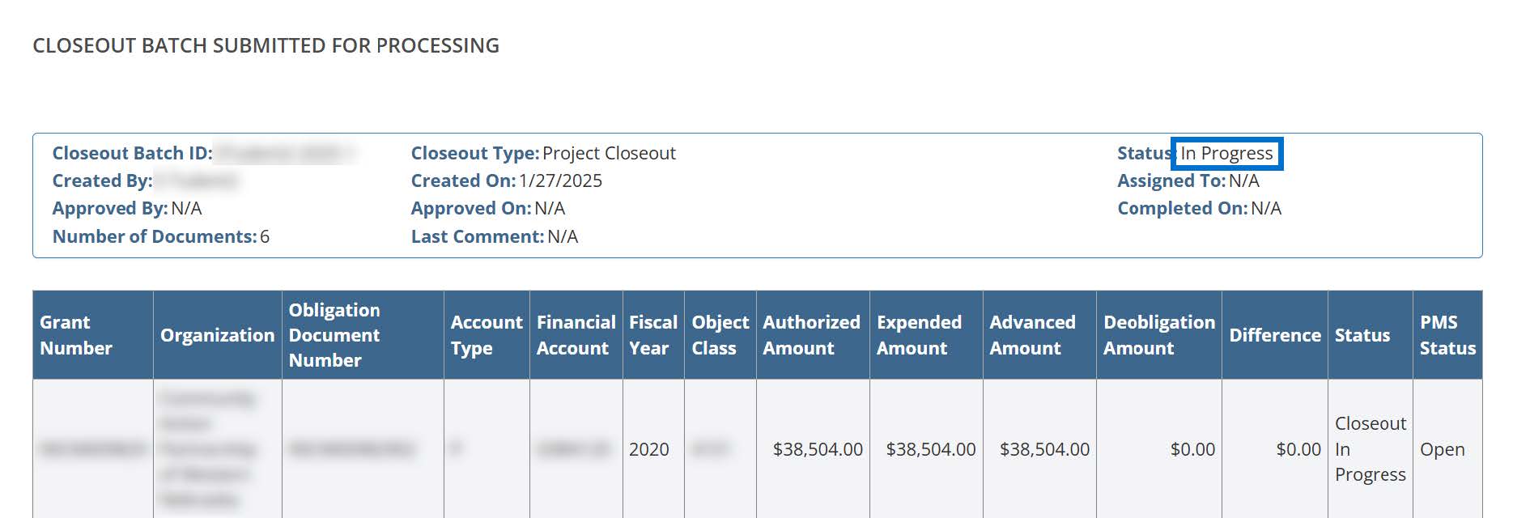Click the Financial Account column header
The image size is (1513, 518).
click(576, 335)
